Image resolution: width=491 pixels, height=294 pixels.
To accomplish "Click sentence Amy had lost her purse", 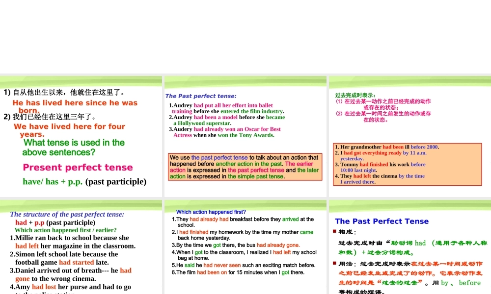I will 70,289.
